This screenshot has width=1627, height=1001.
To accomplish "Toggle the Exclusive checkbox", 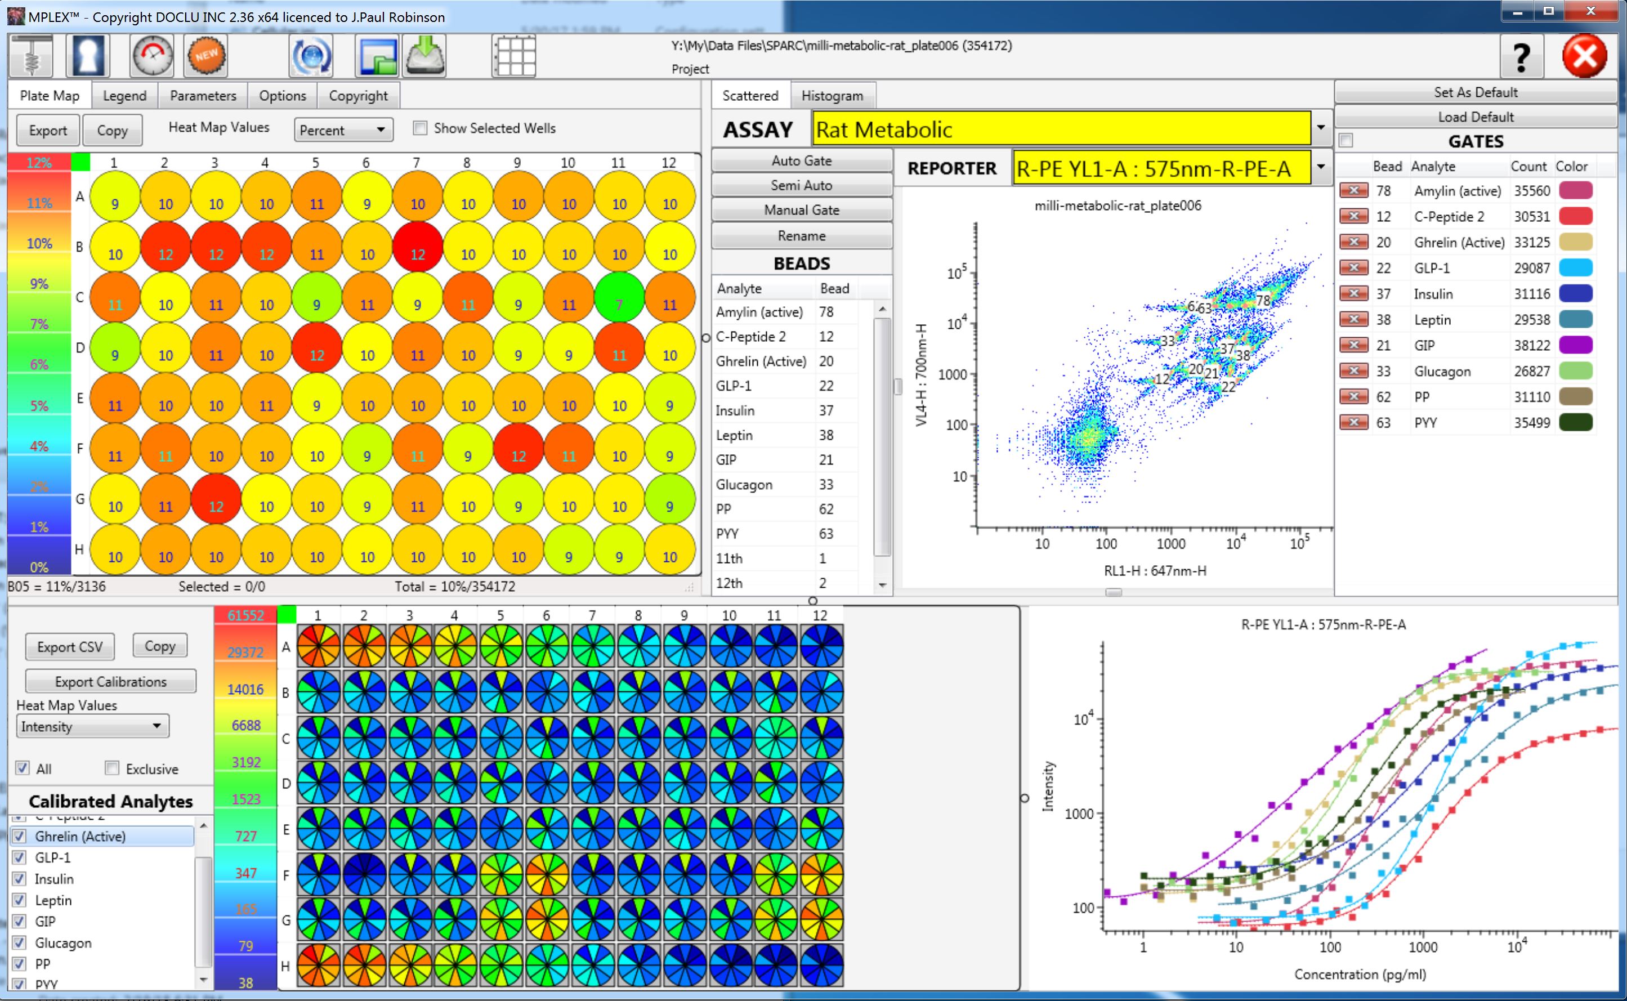I will (113, 768).
